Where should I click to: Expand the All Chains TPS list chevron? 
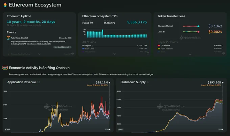click(115, 54)
